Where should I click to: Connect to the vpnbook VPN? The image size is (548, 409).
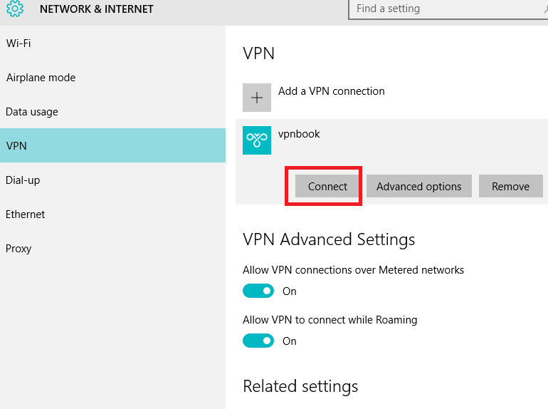click(327, 186)
